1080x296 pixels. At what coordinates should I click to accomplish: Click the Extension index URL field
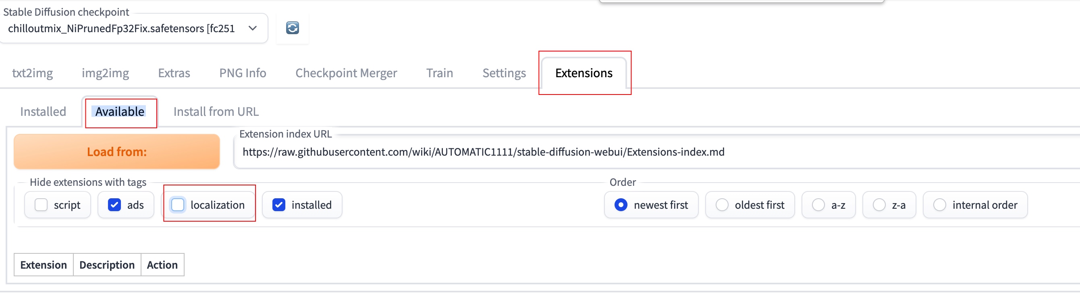click(x=629, y=152)
